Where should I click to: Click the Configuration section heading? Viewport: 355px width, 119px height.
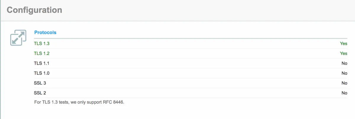point(34,10)
